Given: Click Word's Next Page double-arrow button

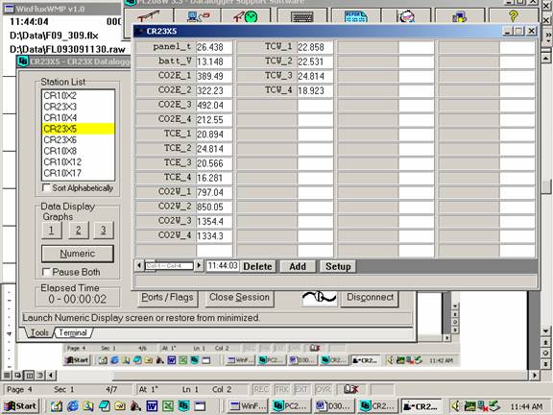Looking at the screenshot, I should pos(545,363).
